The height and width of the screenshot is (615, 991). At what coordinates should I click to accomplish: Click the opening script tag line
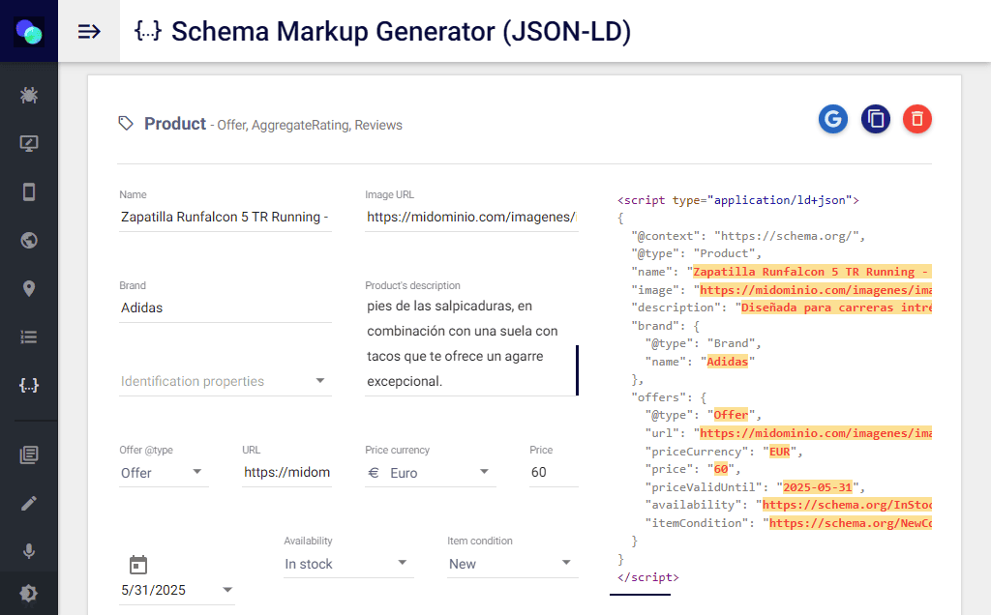(x=738, y=200)
